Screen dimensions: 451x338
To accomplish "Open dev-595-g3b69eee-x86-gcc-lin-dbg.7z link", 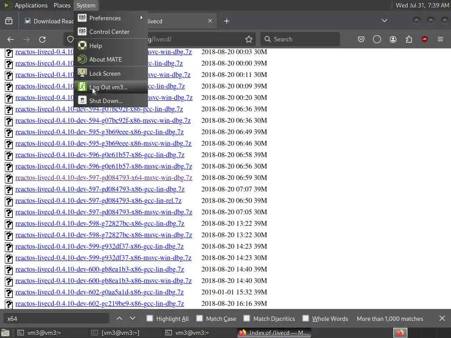I will [100, 132].
